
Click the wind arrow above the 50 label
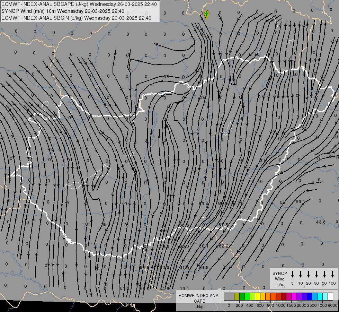pyautogui.click(x=324, y=274)
